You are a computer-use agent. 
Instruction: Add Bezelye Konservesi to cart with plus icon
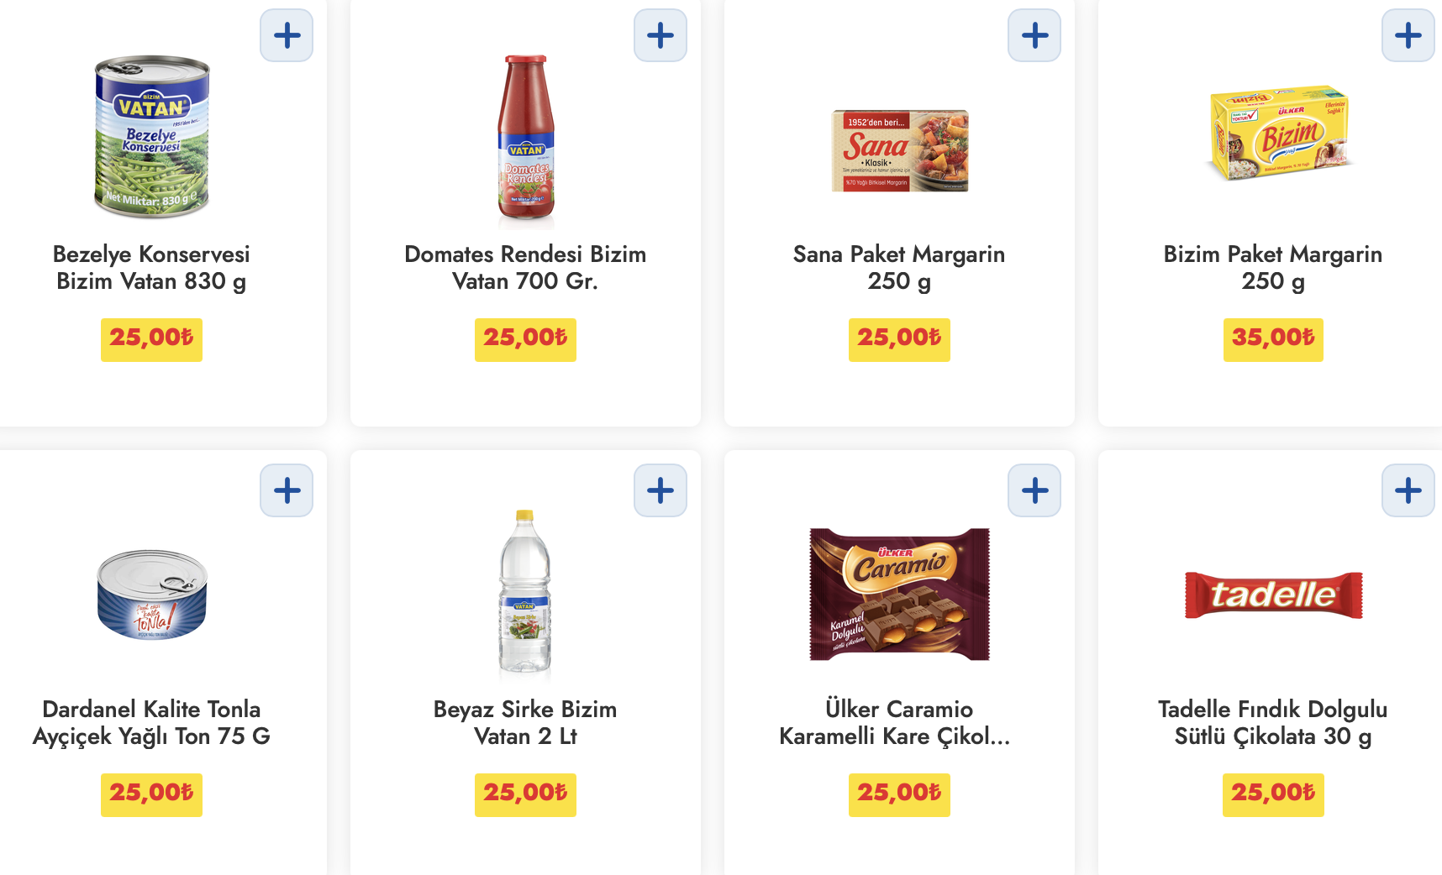tap(287, 35)
